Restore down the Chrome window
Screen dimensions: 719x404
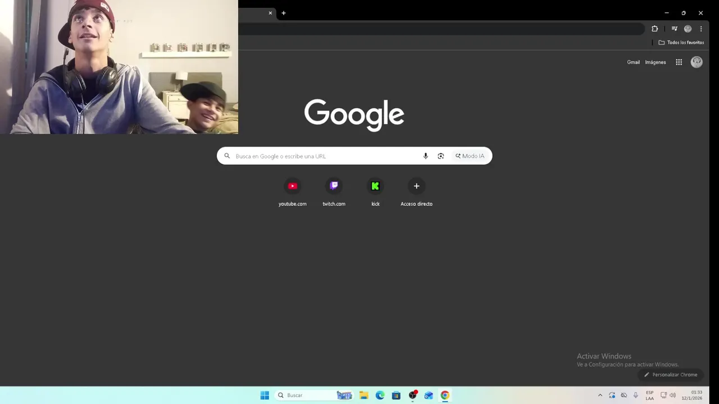tap(683, 13)
